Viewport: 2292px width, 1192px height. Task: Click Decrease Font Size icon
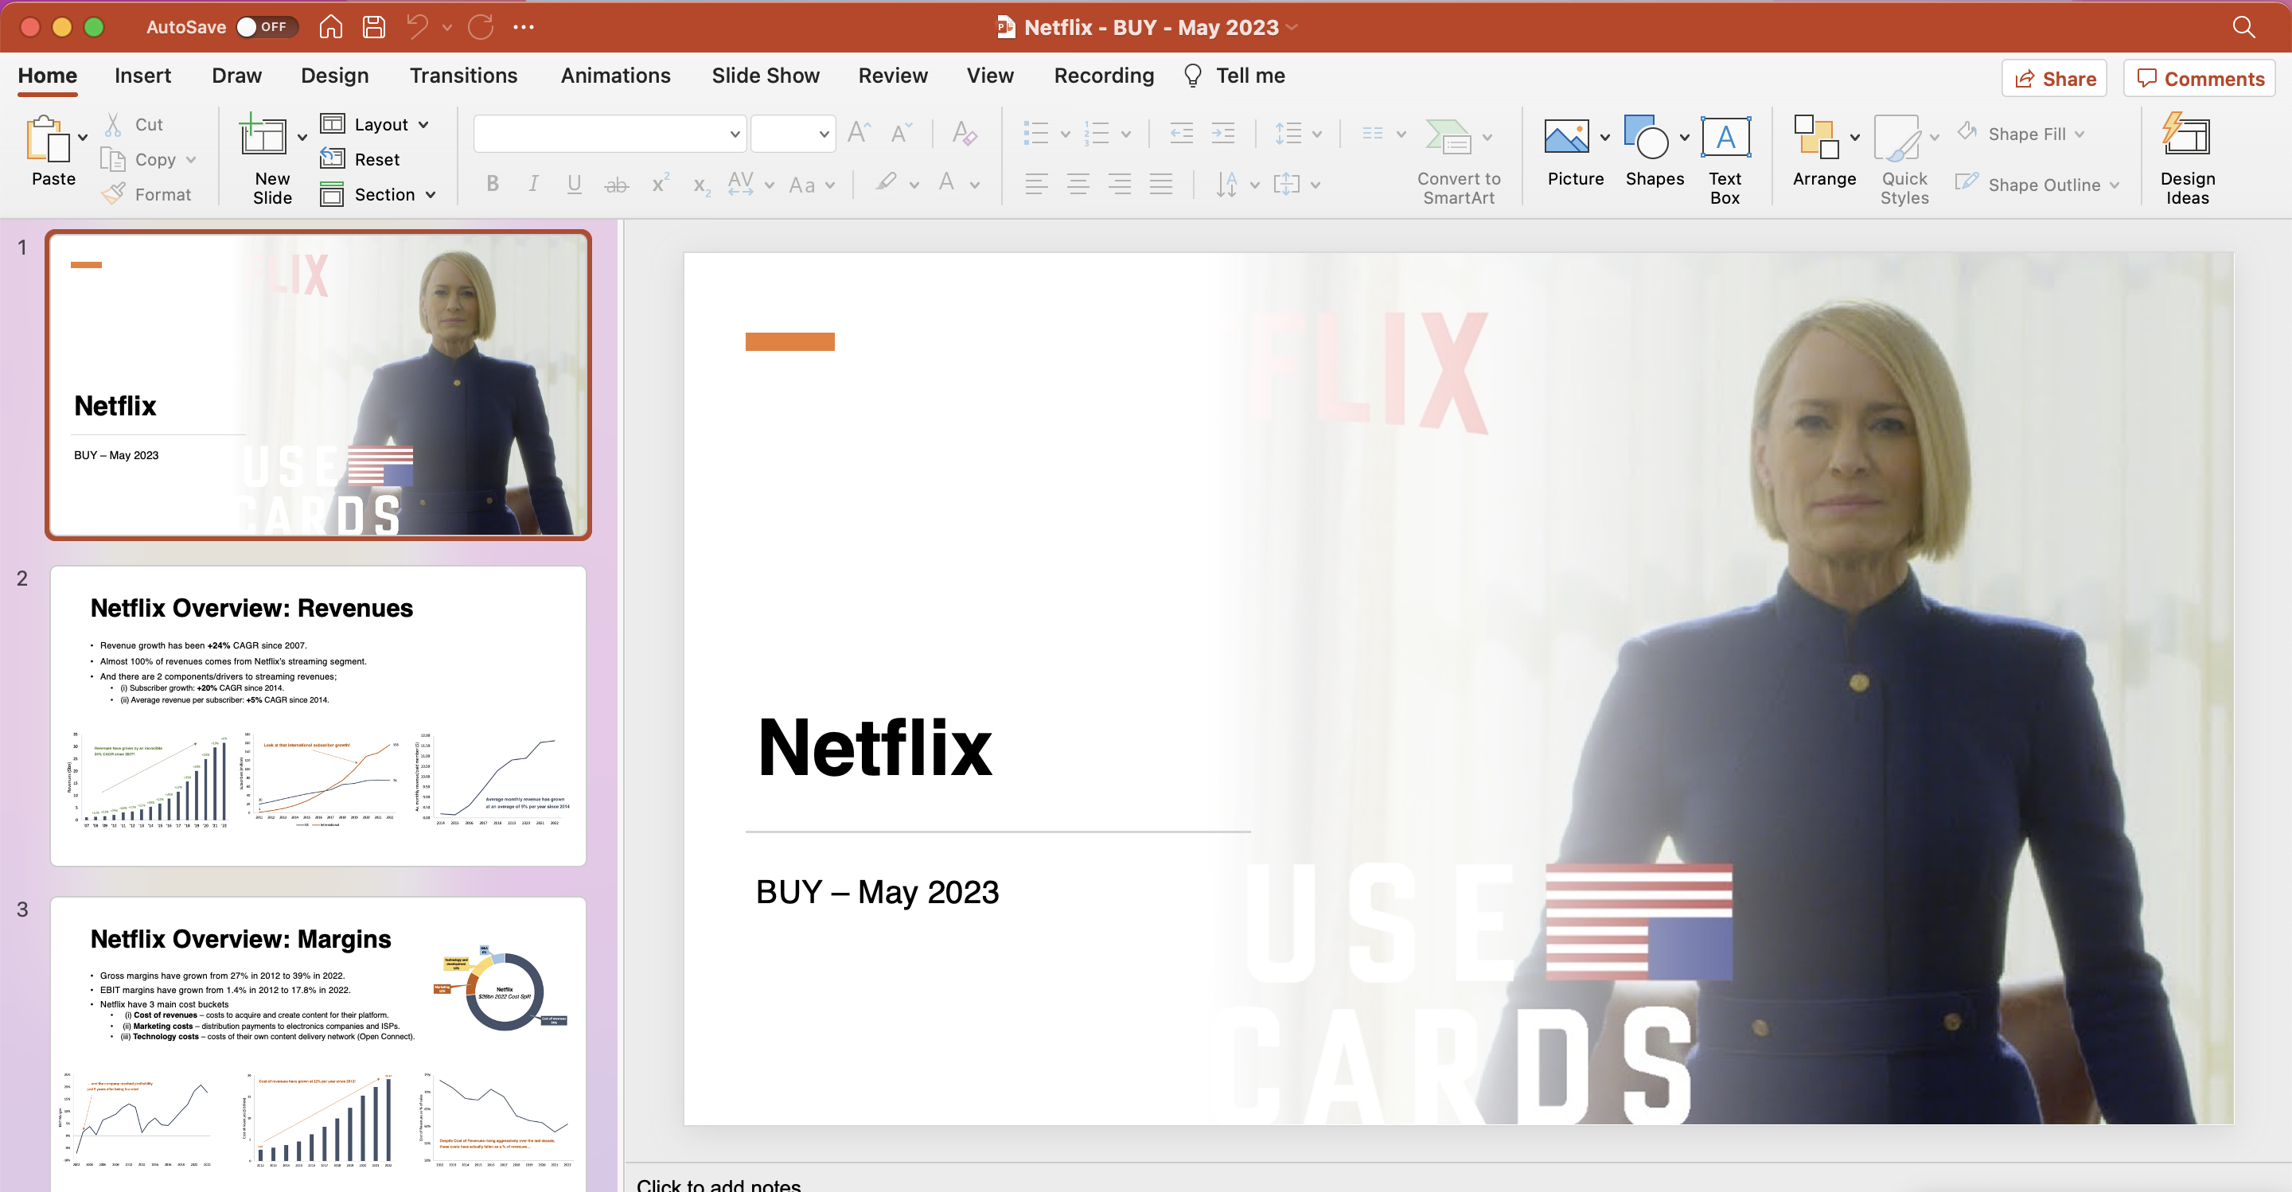pos(900,134)
